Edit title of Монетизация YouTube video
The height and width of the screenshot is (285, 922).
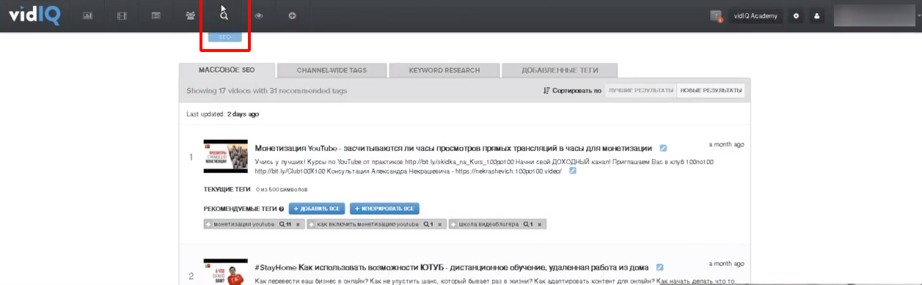[663, 148]
